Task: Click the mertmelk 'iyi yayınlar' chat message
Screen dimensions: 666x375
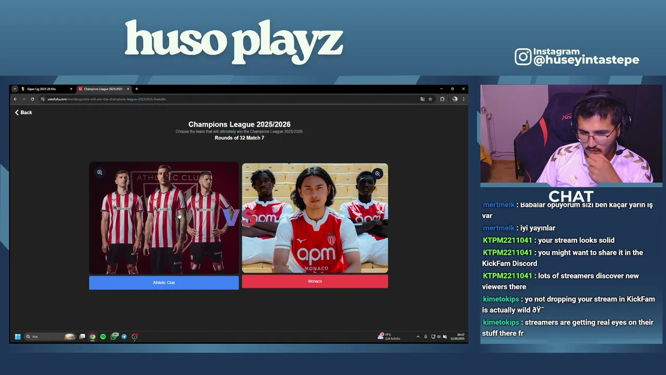Action: (519, 228)
